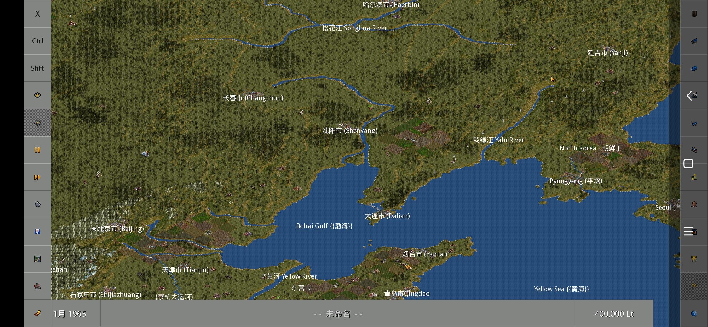Image resolution: width=708 pixels, height=327 pixels.
Task: Toggle the Ctrl modifier key
Action: coord(38,41)
